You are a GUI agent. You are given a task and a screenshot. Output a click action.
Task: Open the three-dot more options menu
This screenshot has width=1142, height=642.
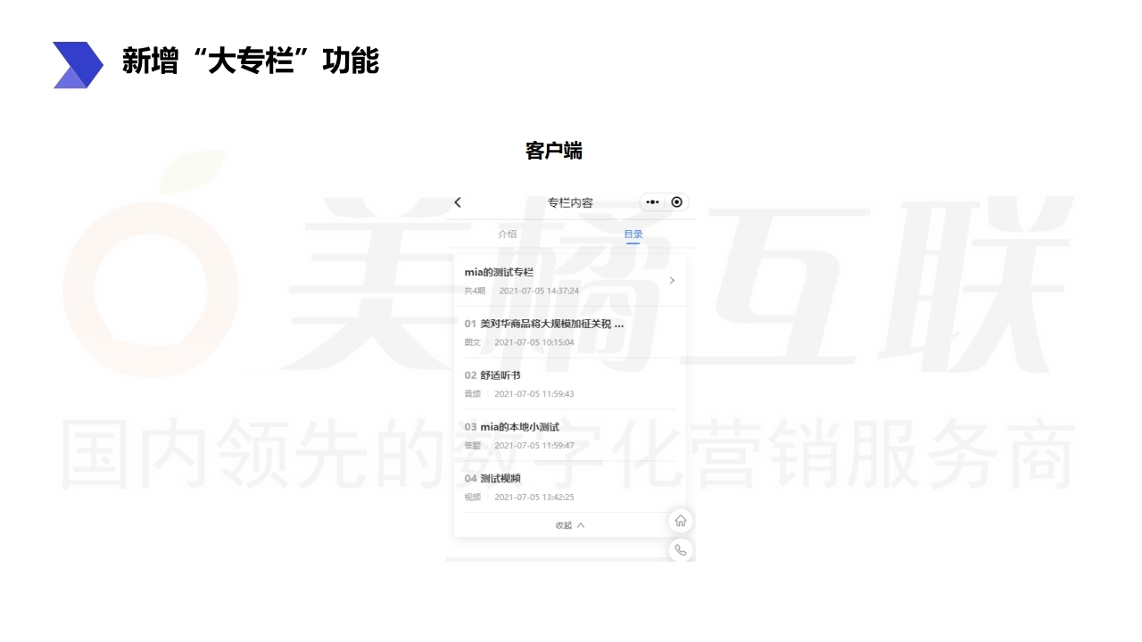(652, 202)
